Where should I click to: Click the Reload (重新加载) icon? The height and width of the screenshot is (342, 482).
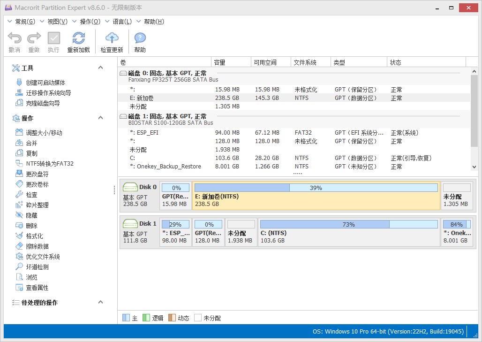[79, 38]
